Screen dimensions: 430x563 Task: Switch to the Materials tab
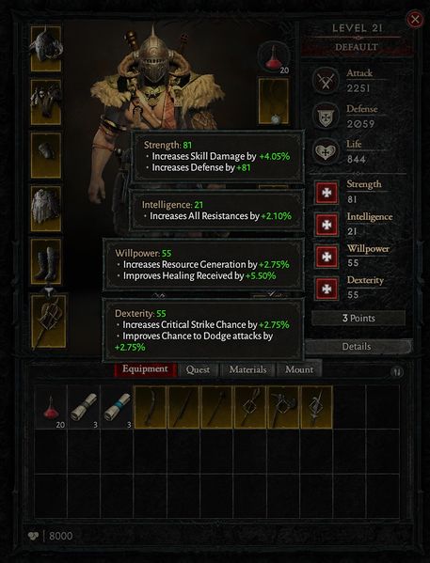tap(247, 369)
